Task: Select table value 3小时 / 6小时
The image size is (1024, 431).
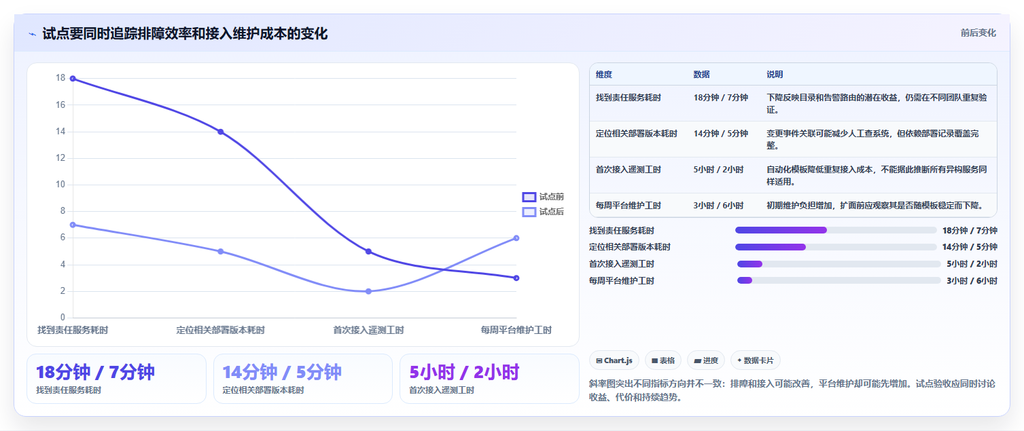Action: click(718, 206)
